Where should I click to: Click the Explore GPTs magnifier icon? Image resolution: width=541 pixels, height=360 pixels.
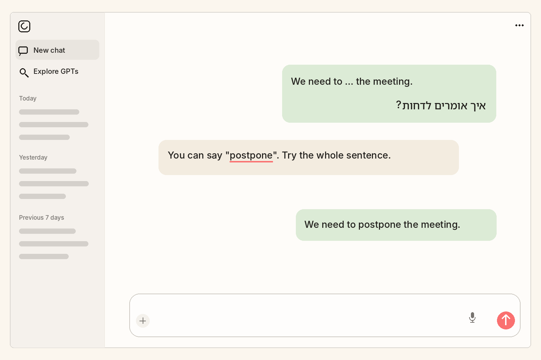coord(24,73)
